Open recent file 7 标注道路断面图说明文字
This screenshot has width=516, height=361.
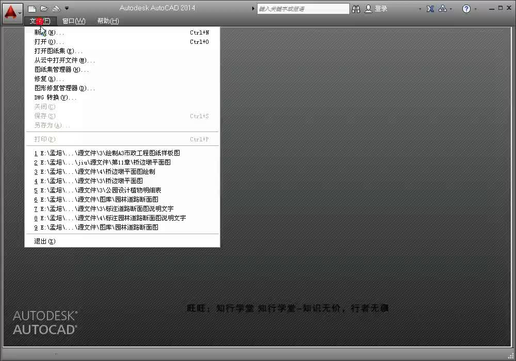coord(122,209)
